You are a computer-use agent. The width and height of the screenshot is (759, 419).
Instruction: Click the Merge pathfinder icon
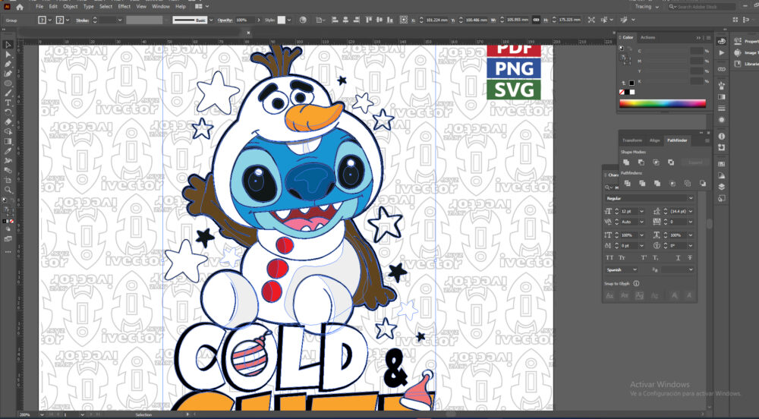coord(657,184)
